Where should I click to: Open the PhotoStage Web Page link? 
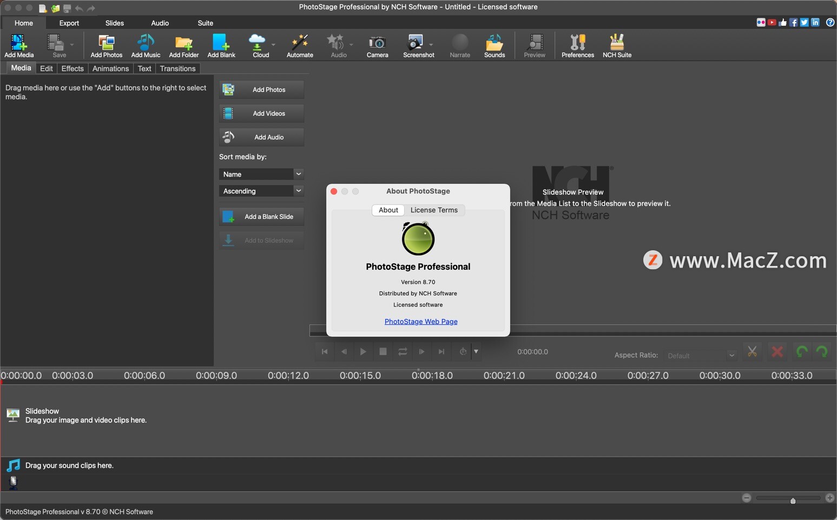421,321
